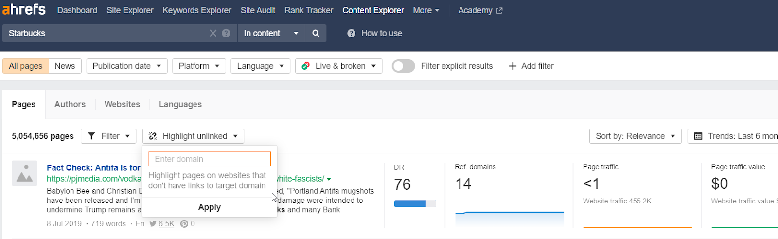
Task: Switch to the Pages tab
Action: click(x=24, y=104)
